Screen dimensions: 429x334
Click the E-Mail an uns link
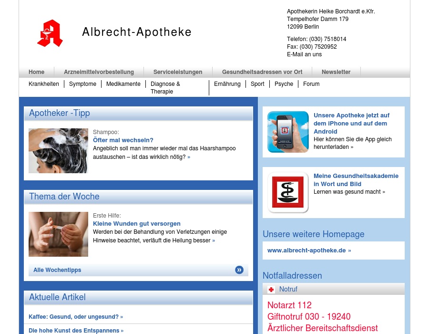click(304, 54)
